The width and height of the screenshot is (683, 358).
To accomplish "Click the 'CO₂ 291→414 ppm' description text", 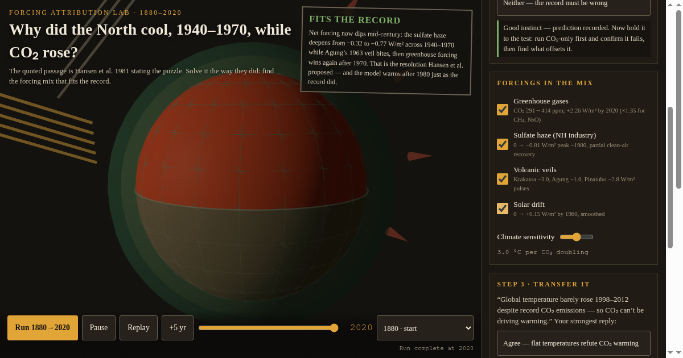I will coord(579,115).
